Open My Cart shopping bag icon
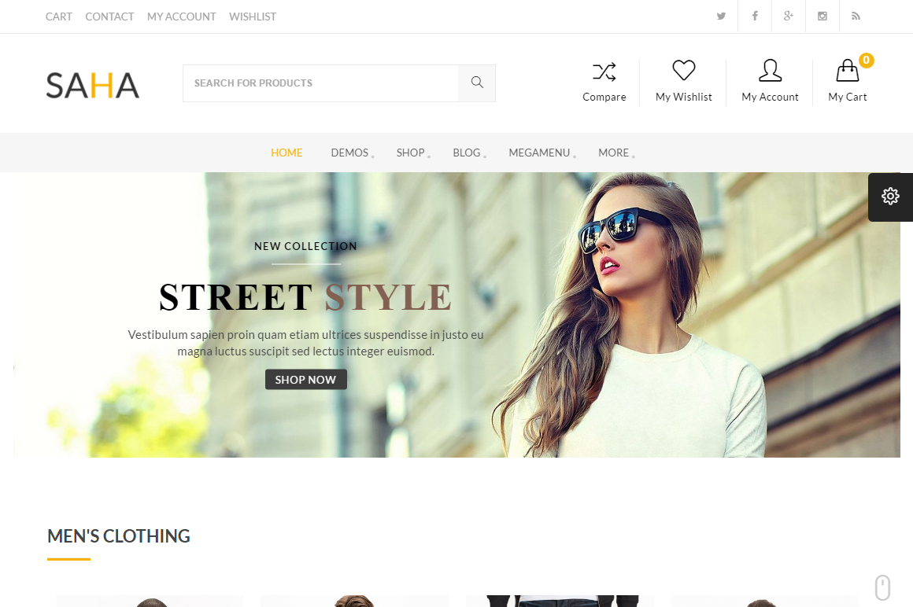Image resolution: width=913 pixels, height=607 pixels. click(847, 72)
